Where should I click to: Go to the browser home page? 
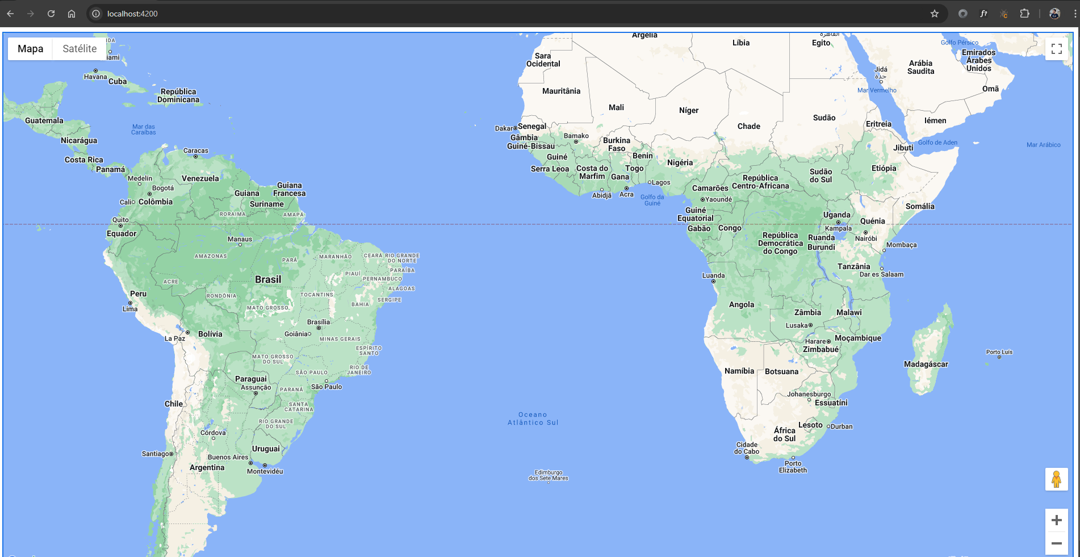click(72, 14)
